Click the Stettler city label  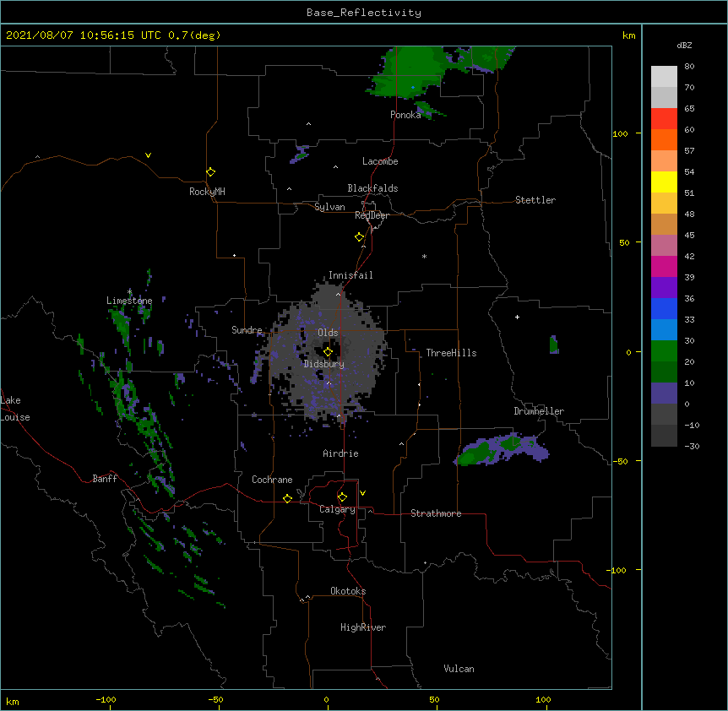pyautogui.click(x=535, y=200)
